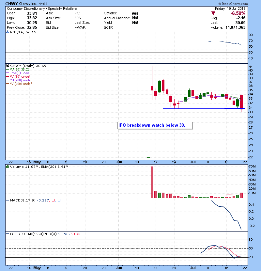Click the EMA(8) 32.44 legend entry
Screen dimensions: 261x271
point(20,73)
